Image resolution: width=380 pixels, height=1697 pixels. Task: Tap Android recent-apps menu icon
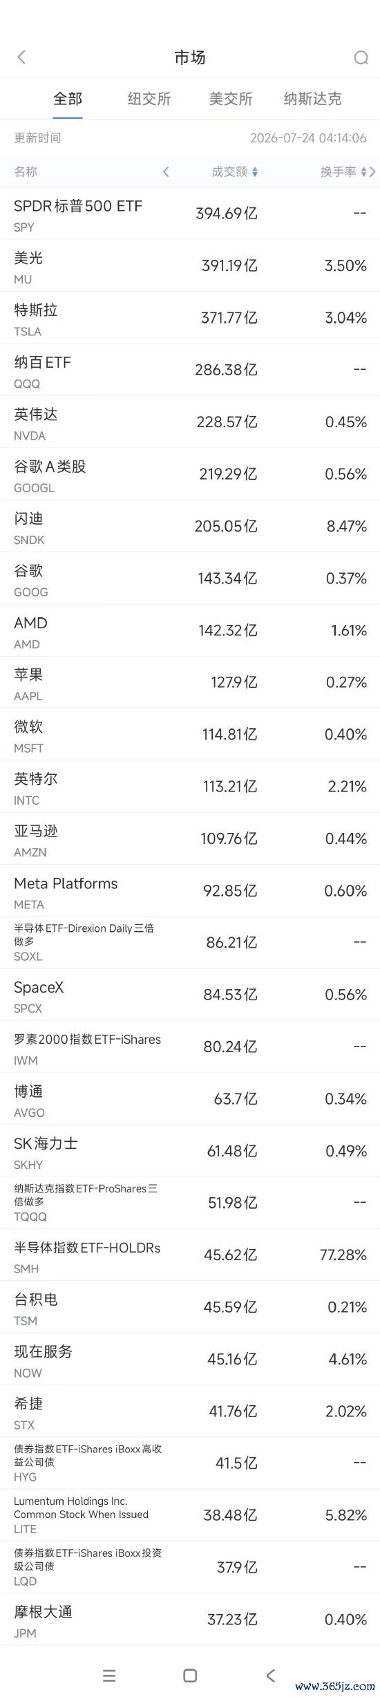(x=109, y=1676)
